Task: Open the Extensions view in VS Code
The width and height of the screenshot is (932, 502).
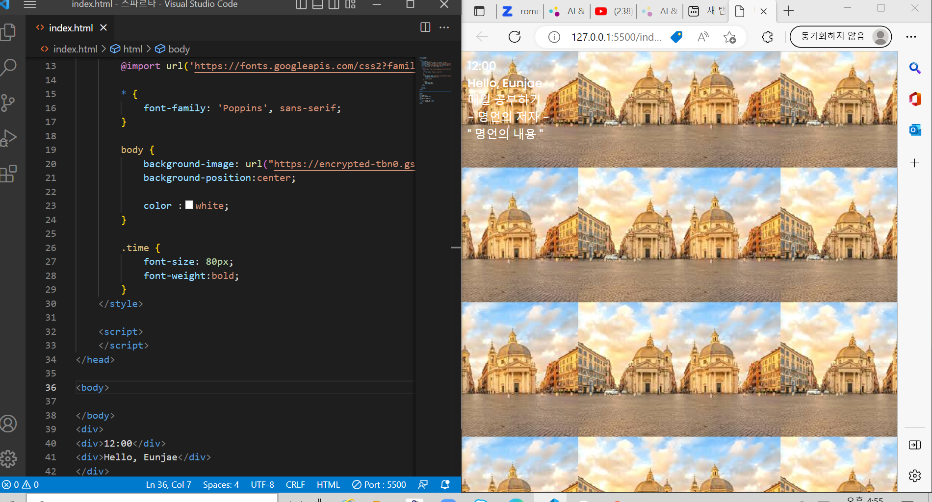Action: (9, 173)
